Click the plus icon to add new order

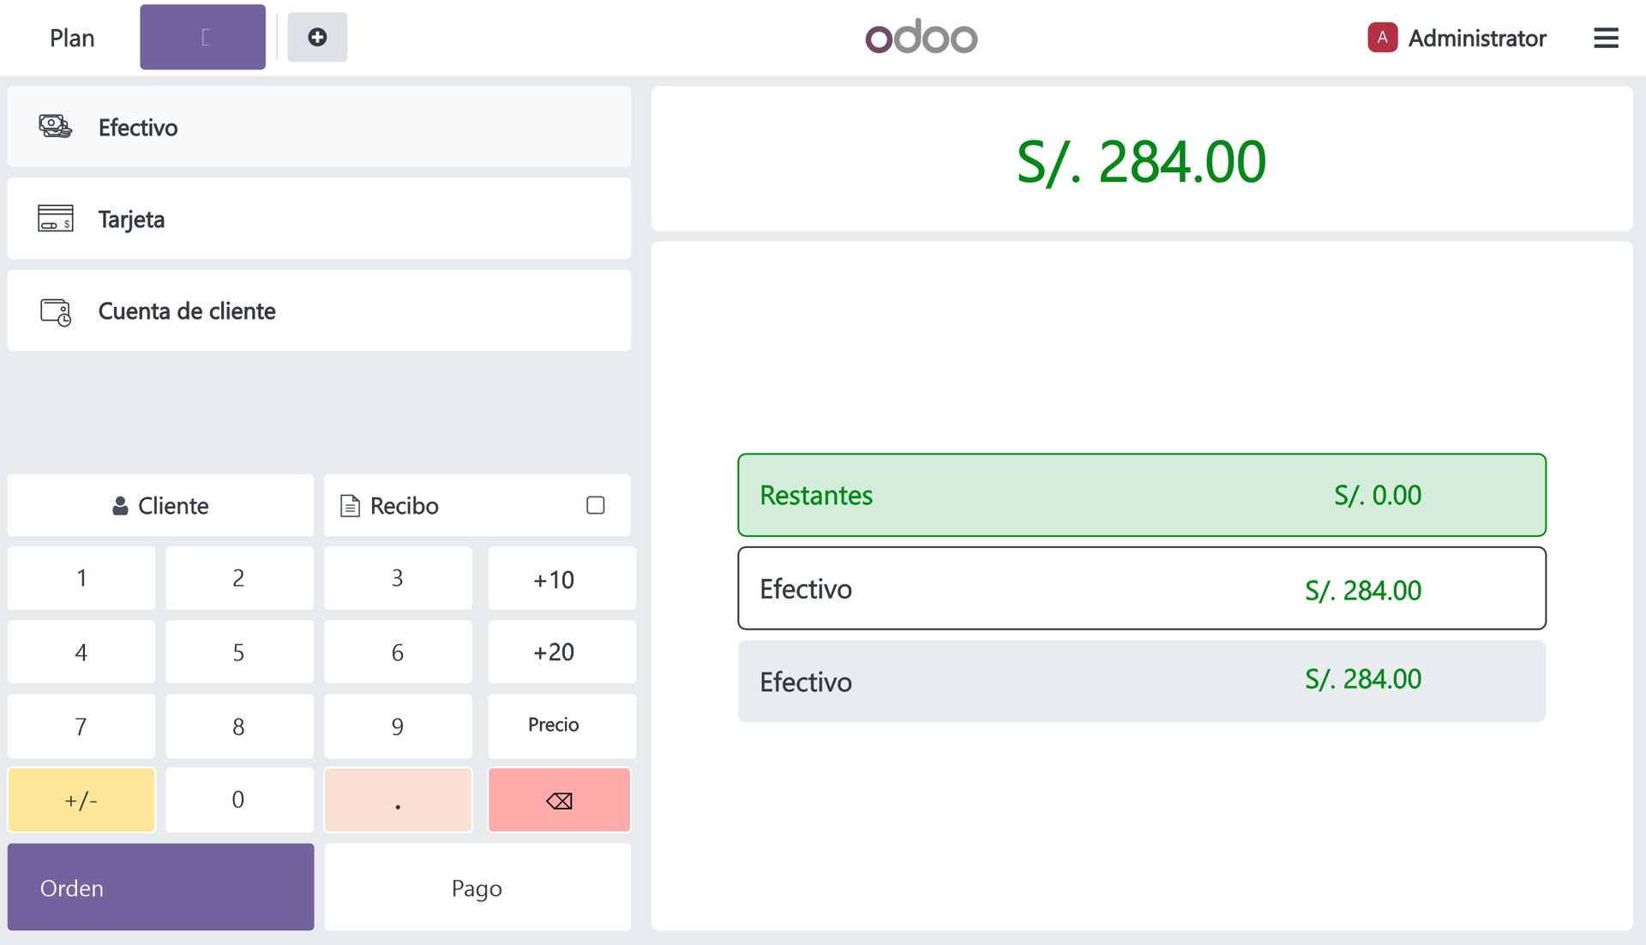[x=317, y=37]
